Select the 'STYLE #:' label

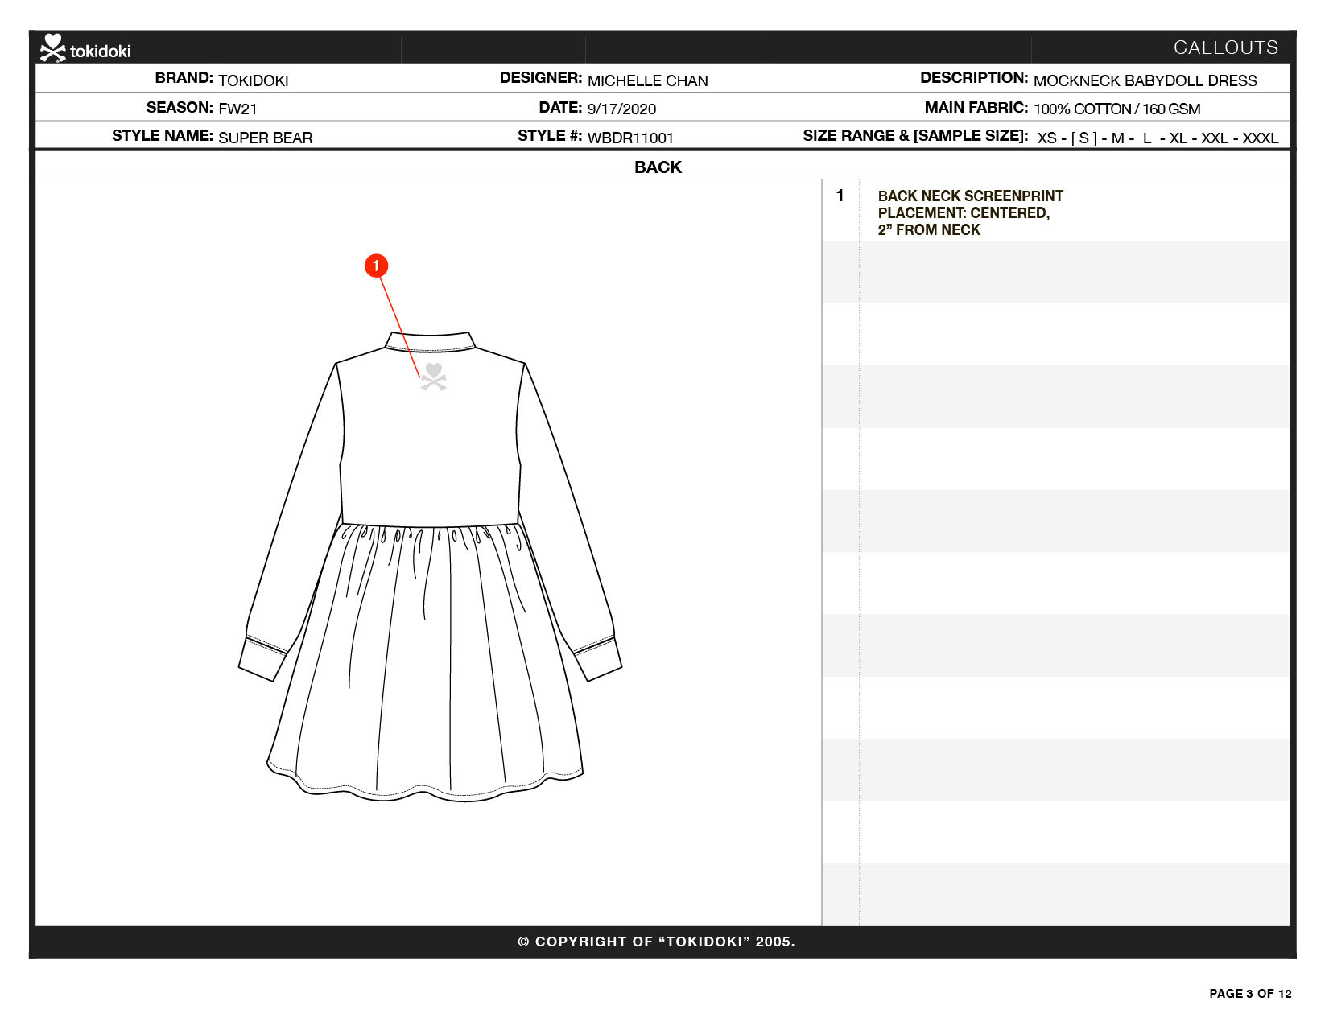549,135
